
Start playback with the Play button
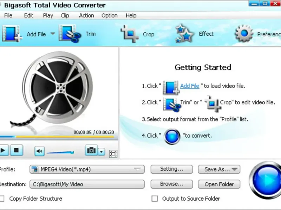tap(4, 150)
